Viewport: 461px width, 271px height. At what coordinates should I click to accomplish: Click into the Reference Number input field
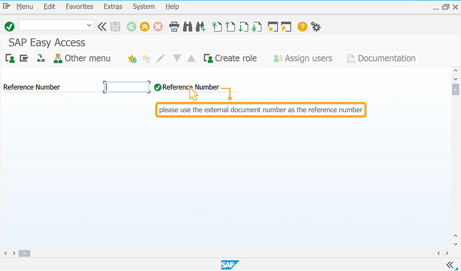[x=127, y=87]
